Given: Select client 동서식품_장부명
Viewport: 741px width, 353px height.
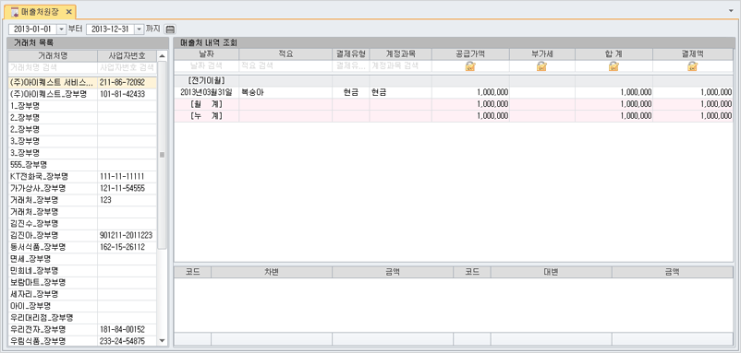Looking at the screenshot, I should pos(82,247).
